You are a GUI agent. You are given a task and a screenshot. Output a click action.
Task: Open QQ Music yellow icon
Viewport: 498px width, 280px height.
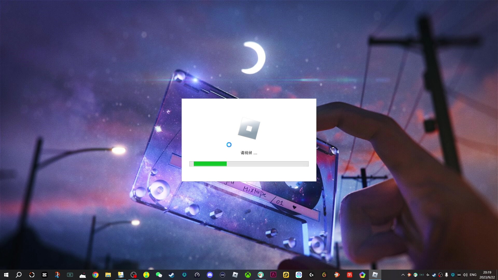(x=146, y=275)
